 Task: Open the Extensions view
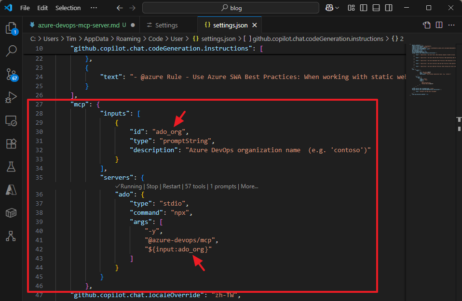[11, 144]
